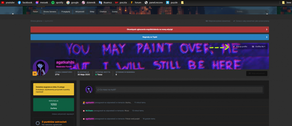Open the poczta mail bookmark
Image resolution: width=292 pixels, height=126 pixels.
(121, 3)
